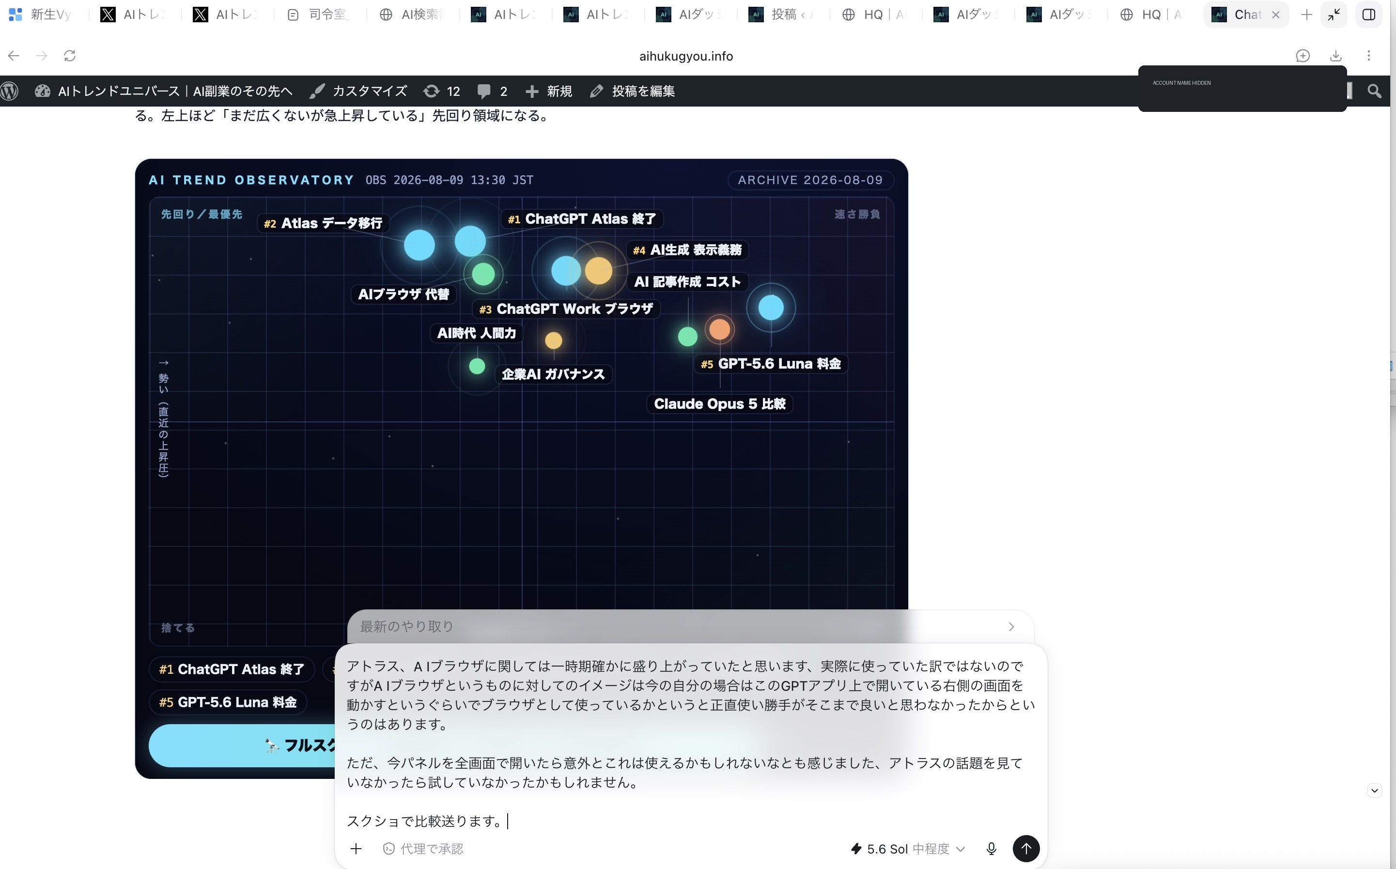Click the #5 GPT-5.6 Luna 料金 chart label
The width and height of the screenshot is (1396, 869).
click(771, 364)
